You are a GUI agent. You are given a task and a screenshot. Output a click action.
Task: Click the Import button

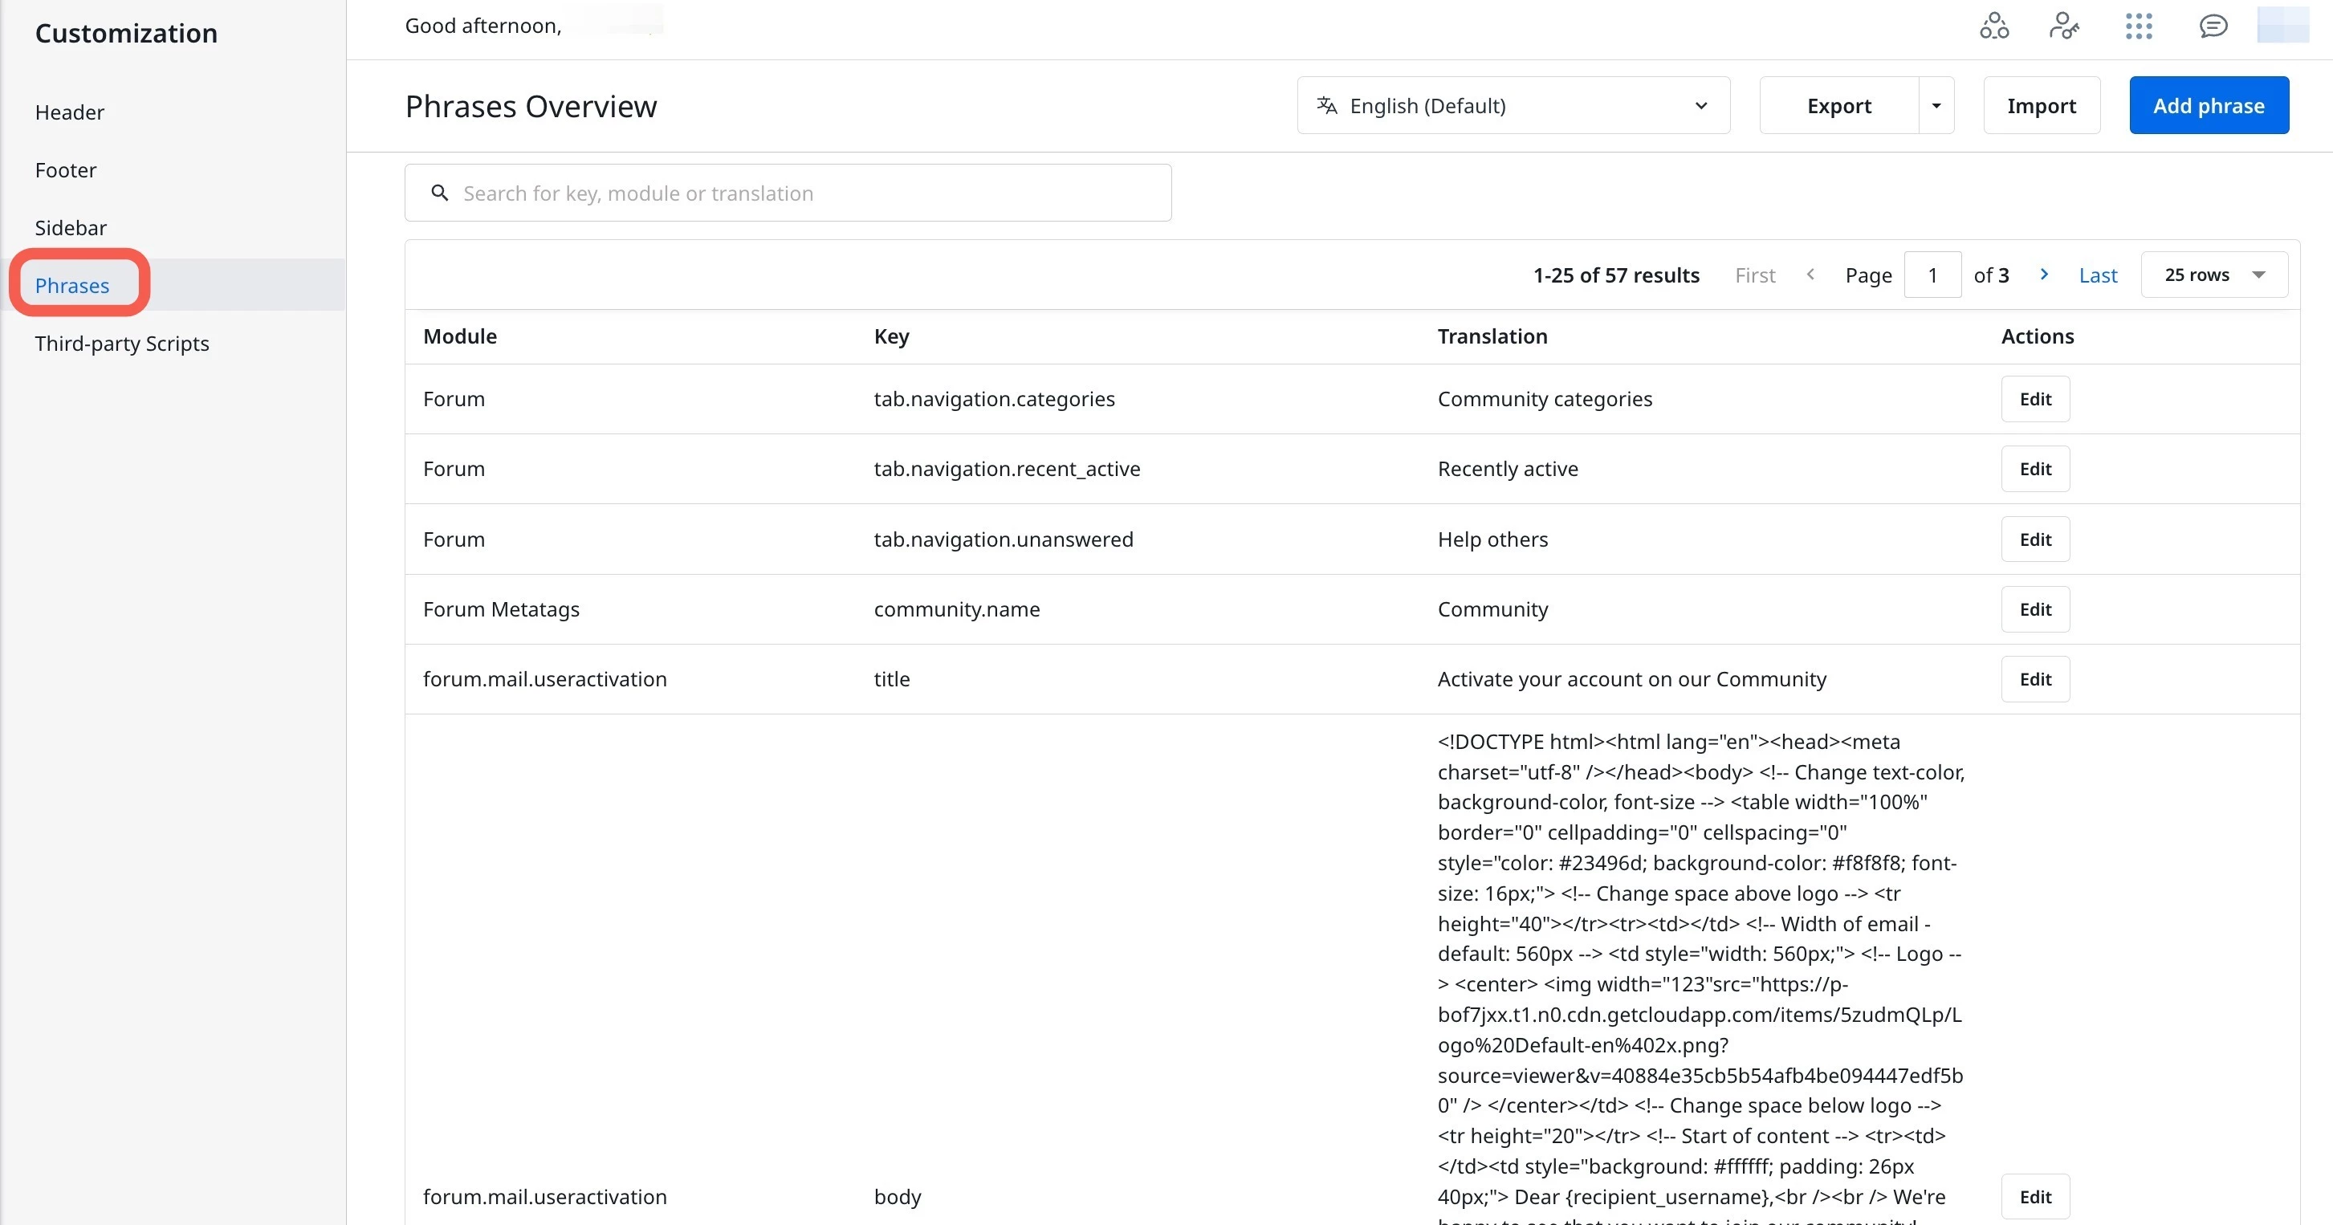tap(2042, 106)
